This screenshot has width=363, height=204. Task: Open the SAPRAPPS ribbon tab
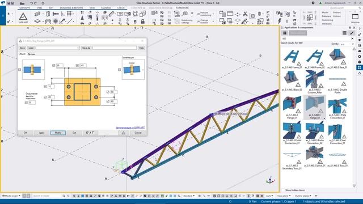click(x=25, y=8)
